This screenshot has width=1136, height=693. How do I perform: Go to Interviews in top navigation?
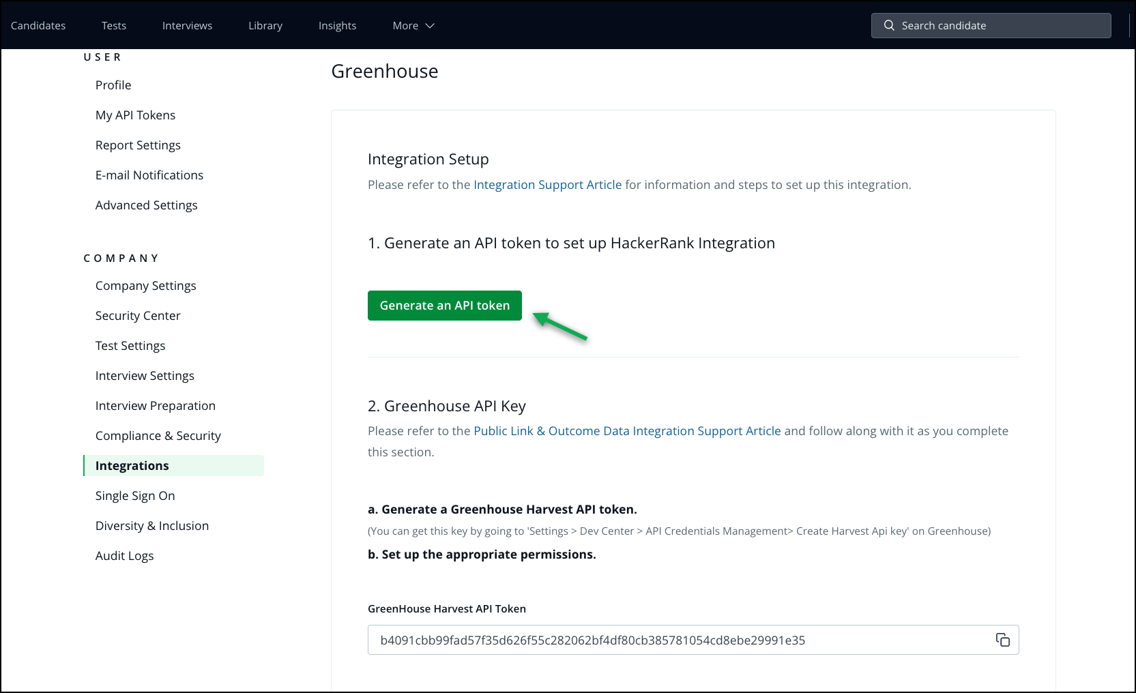coord(187,25)
